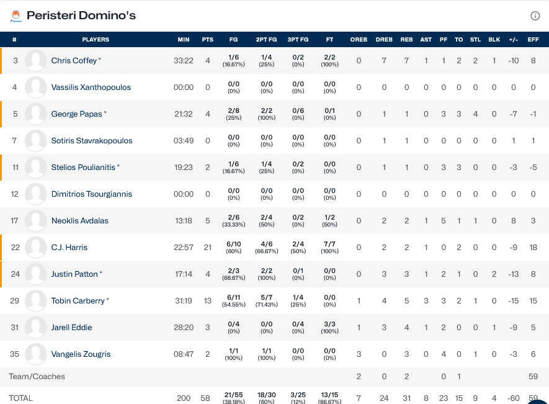
Task: Select George Papas player name
Action: pyautogui.click(x=76, y=114)
